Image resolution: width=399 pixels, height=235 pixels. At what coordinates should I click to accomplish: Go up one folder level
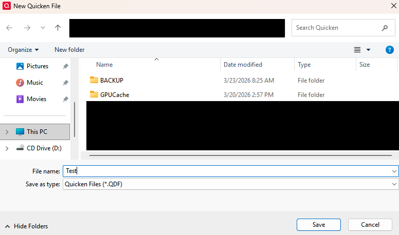tap(58, 28)
